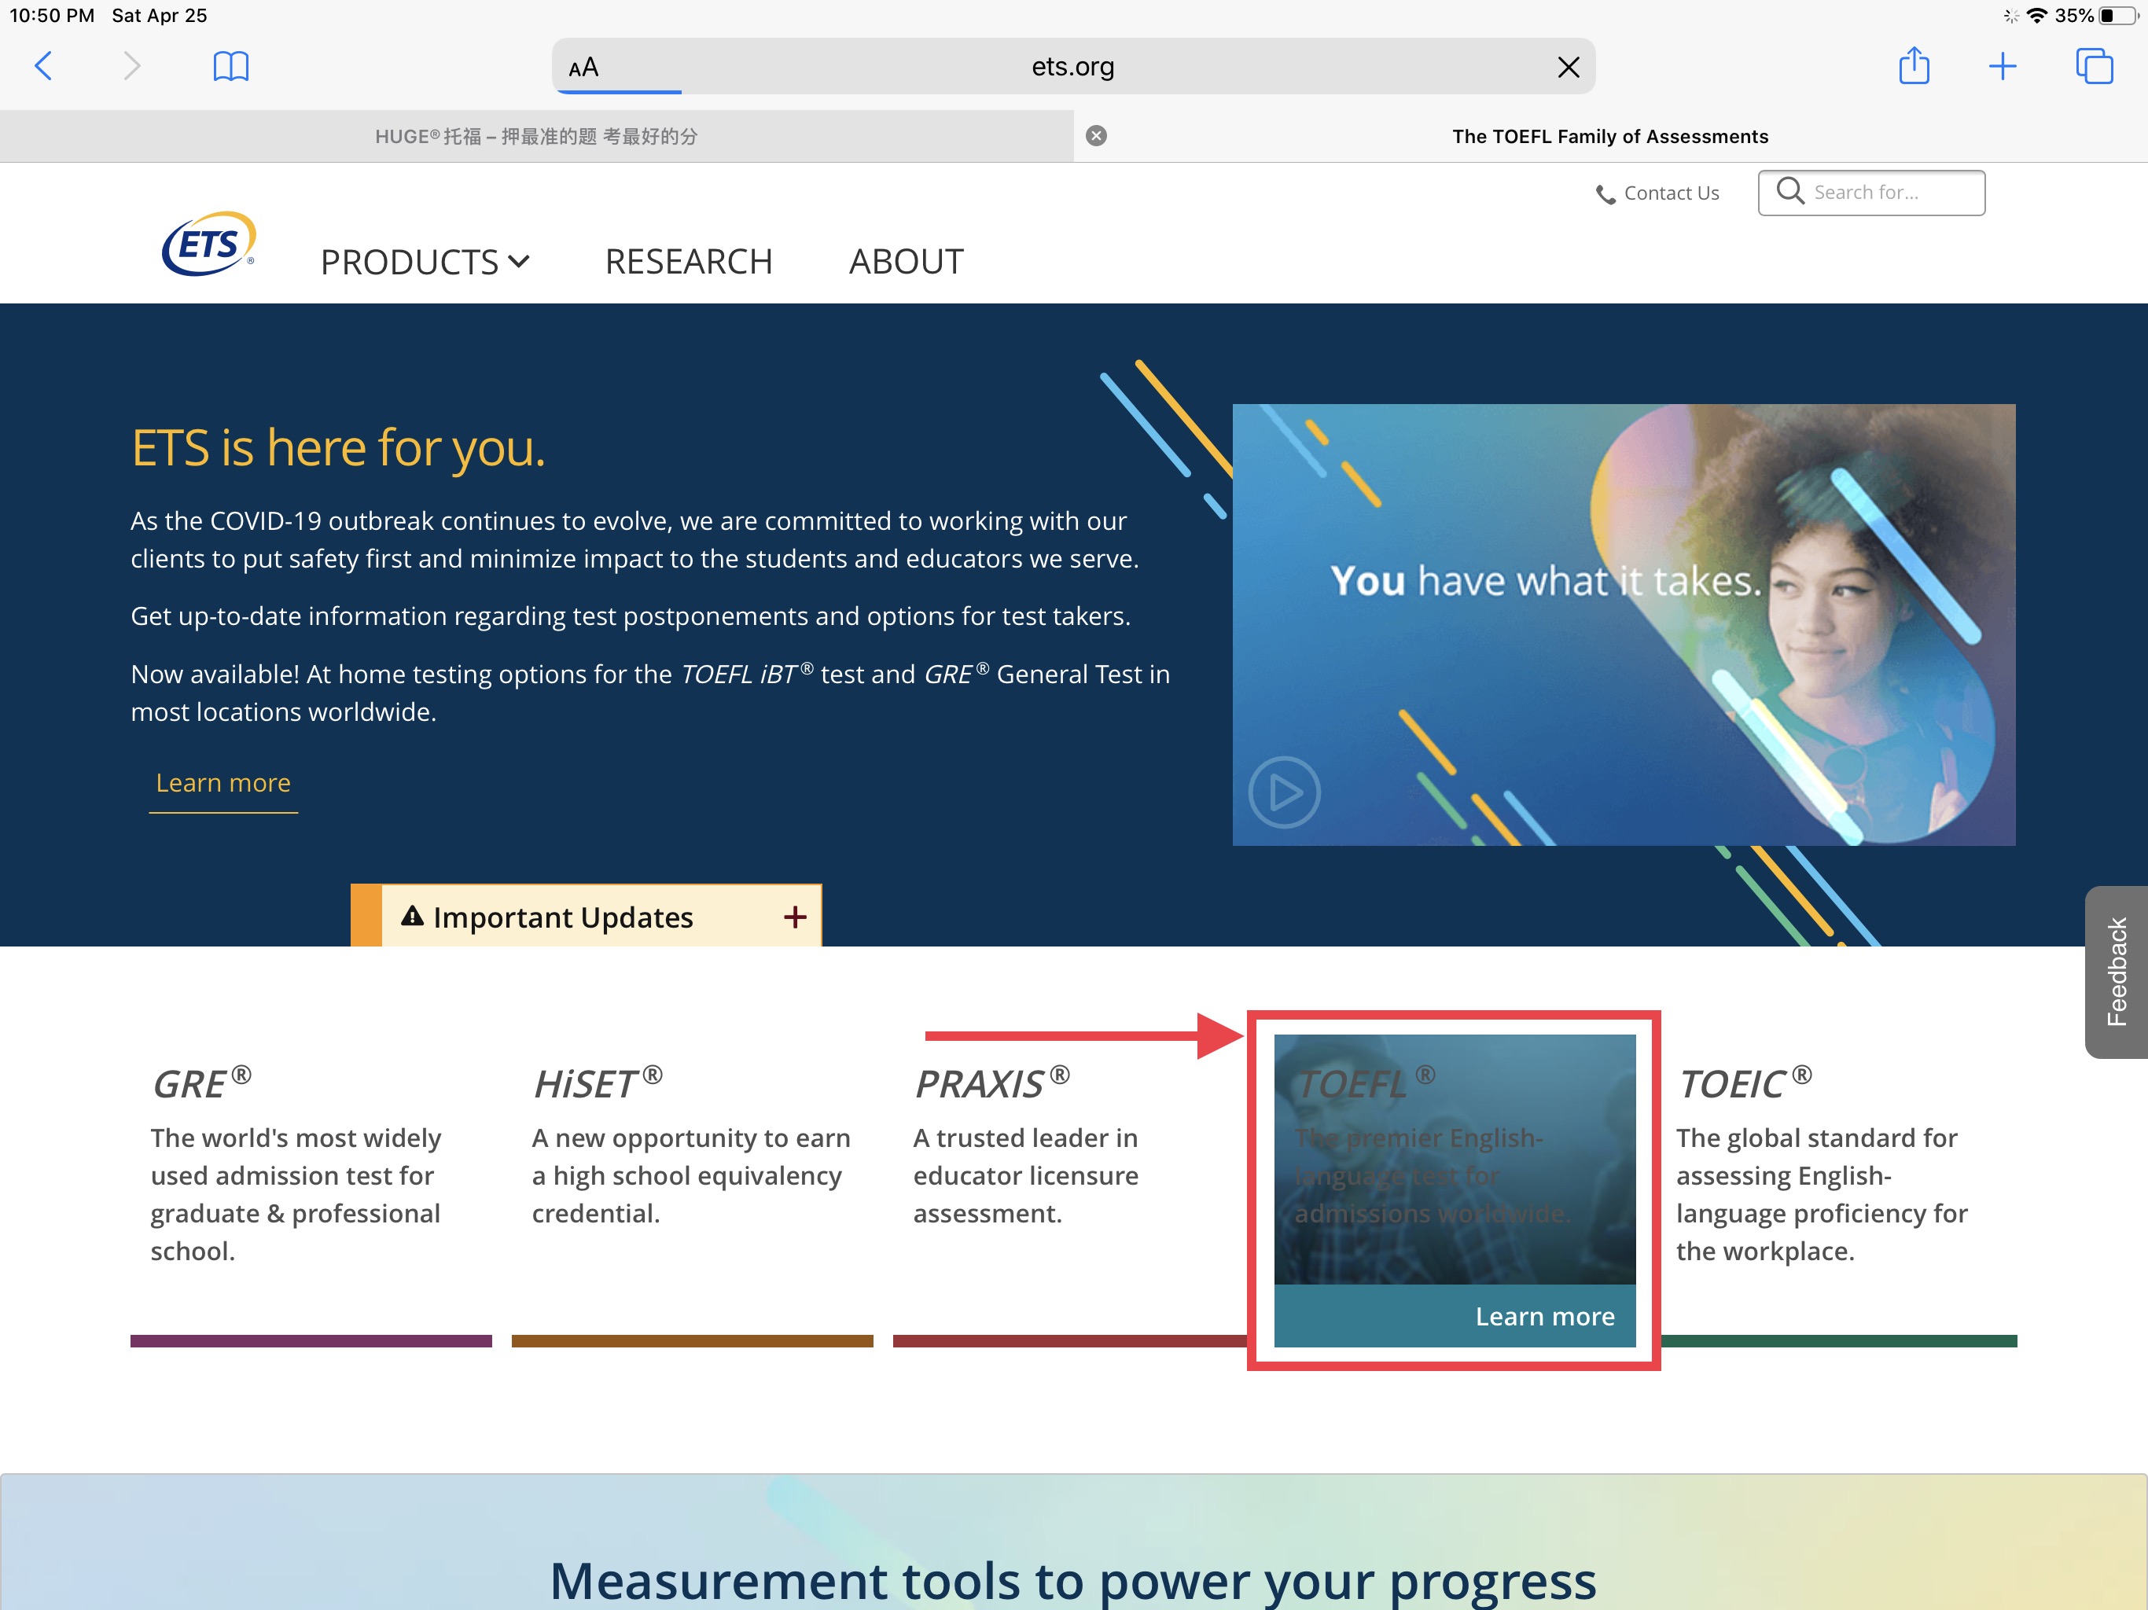This screenshot has width=2148, height=1610.
Task: Open the RESEARCH menu item
Action: coord(689,261)
